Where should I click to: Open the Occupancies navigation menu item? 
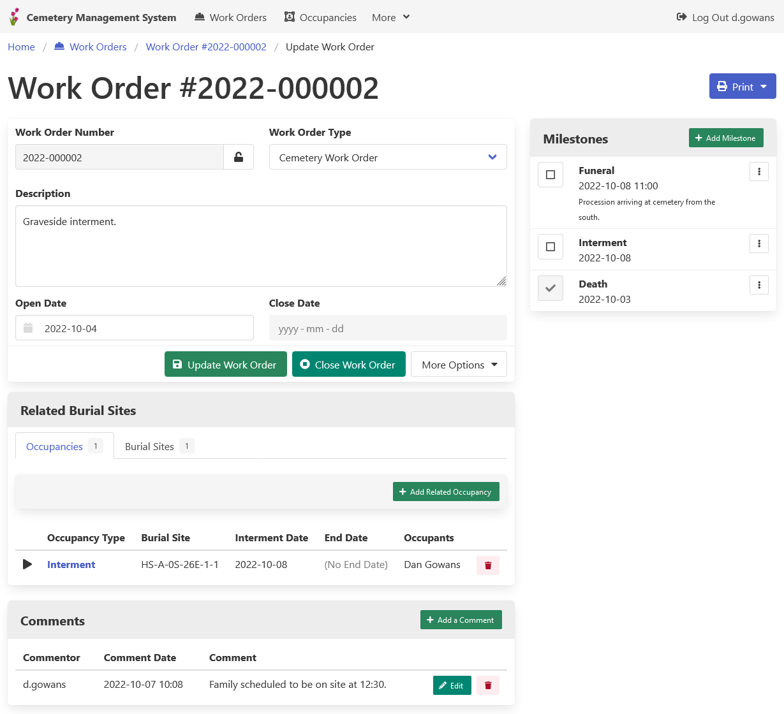(x=320, y=17)
